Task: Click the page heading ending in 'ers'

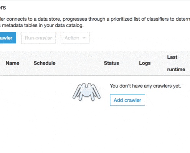Action: click(3, 8)
